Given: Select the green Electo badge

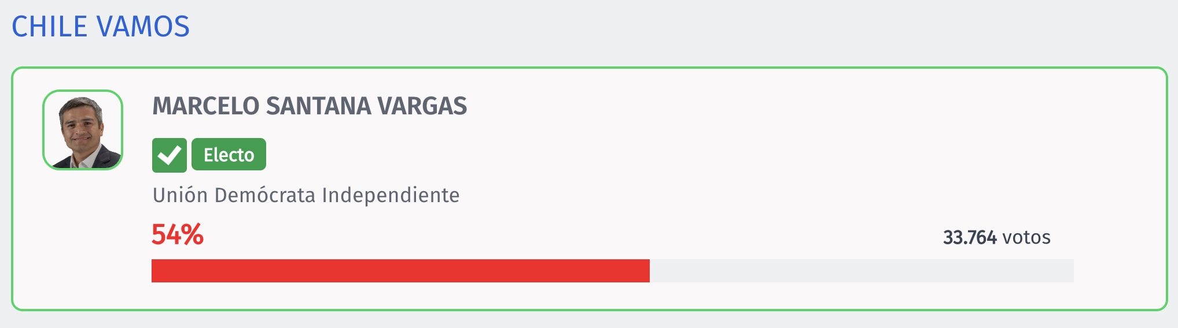Looking at the screenshot, I should pos(229,155).
